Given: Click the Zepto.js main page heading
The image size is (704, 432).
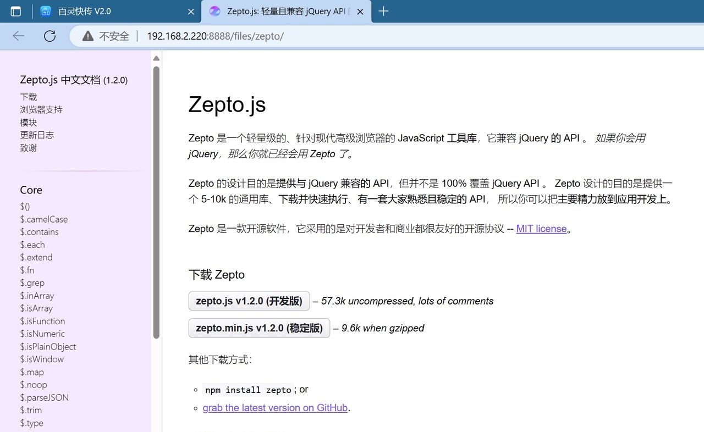Looking at the screenshot, I should coord(227,104).
